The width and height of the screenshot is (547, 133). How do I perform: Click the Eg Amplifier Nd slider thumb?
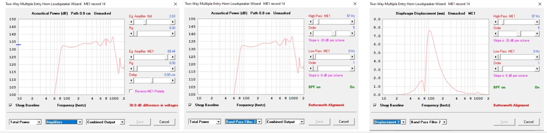pos(145,22)
